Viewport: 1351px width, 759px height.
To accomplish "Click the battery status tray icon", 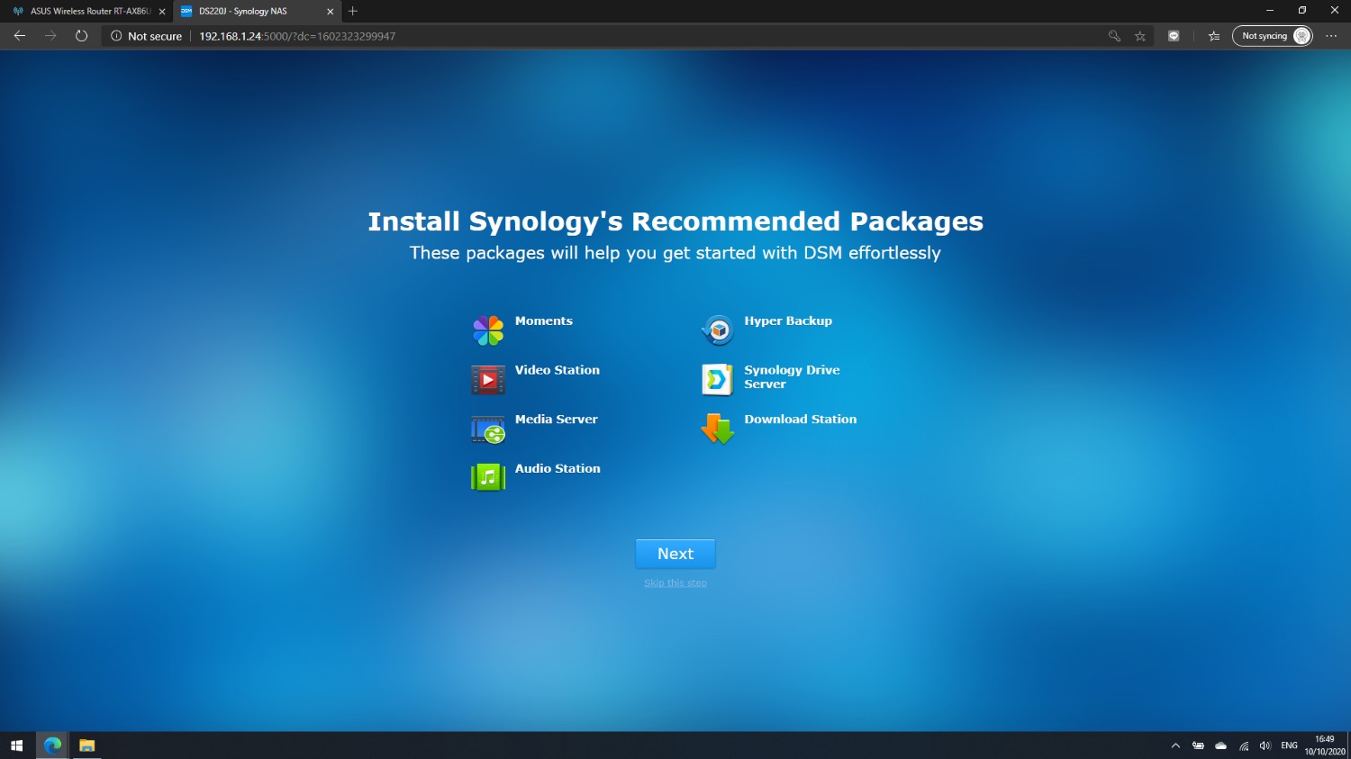I will [1198, 745].
